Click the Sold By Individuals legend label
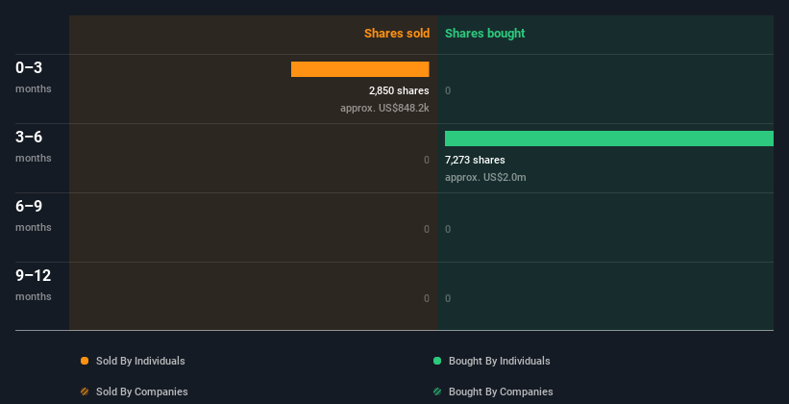 point(140,361)
